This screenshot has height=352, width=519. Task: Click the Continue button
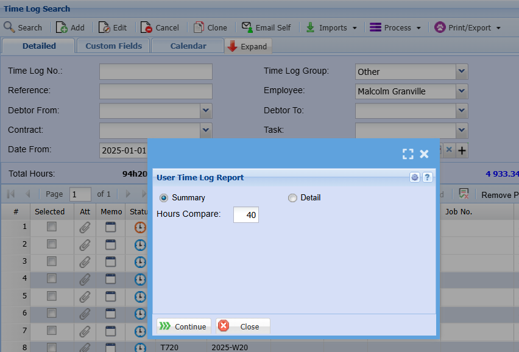tap(184, 326)
